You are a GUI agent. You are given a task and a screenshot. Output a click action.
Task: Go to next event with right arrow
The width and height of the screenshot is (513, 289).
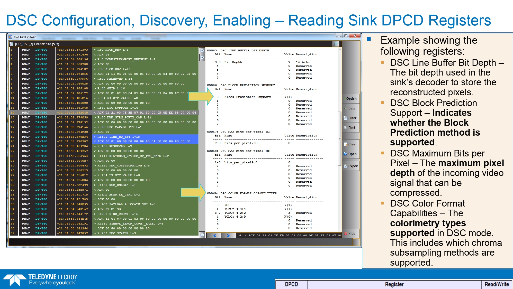point(228,235)
